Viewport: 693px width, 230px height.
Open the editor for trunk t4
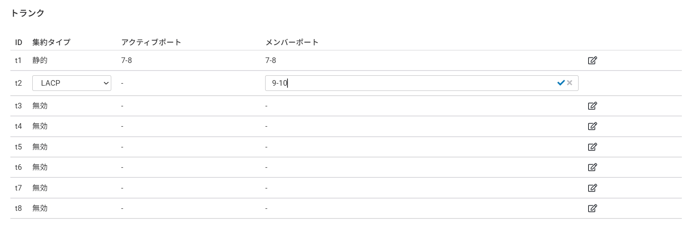592,126
